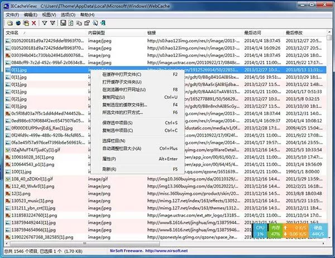Open the 文件(F) menu
335x258 pixels.
click(12, 15)
